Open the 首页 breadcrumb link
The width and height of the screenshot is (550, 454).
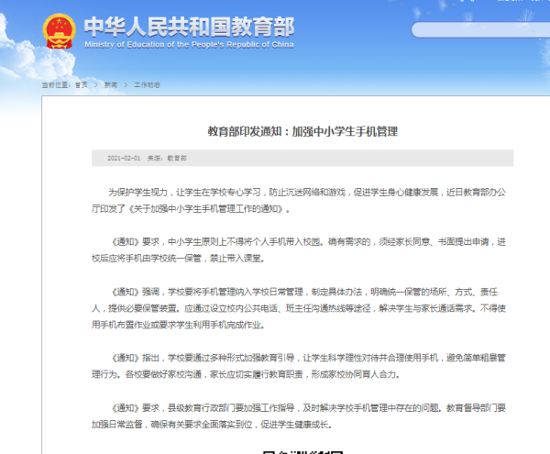81,85
